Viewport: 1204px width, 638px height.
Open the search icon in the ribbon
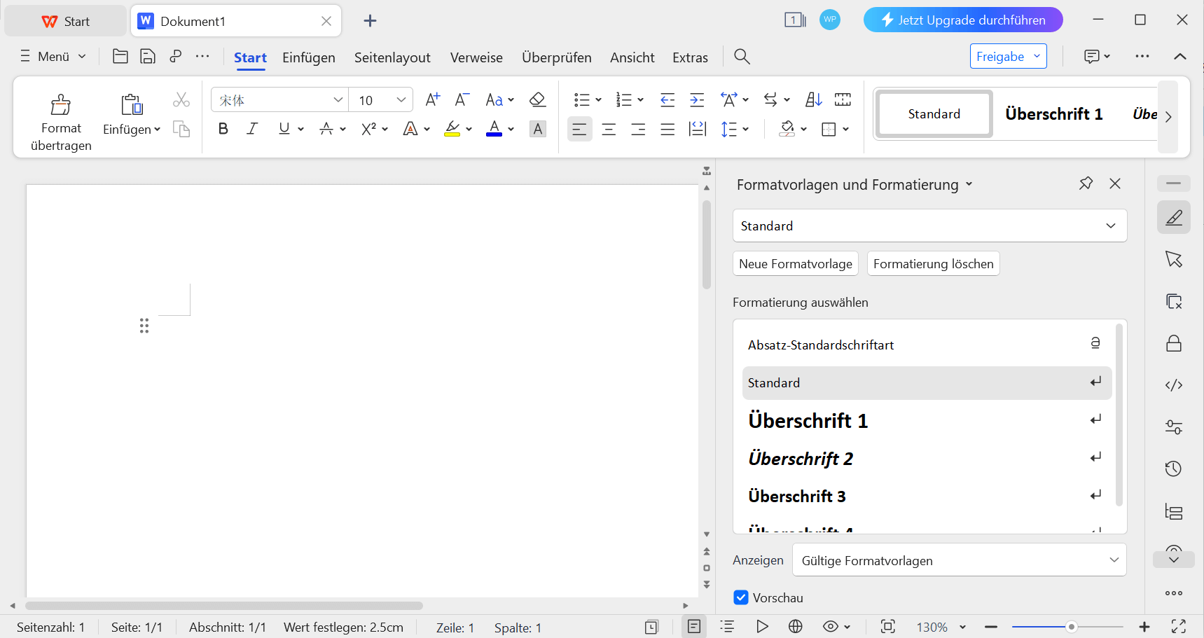[741, 57]
